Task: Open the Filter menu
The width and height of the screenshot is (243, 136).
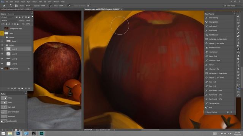Action: [x=40, y=2]
